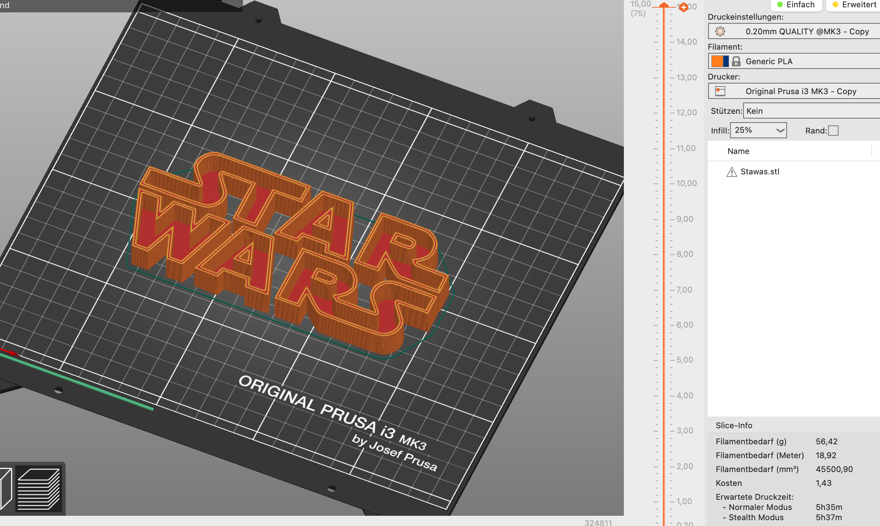
Task: Click filament lock icon
Action: 736,61
